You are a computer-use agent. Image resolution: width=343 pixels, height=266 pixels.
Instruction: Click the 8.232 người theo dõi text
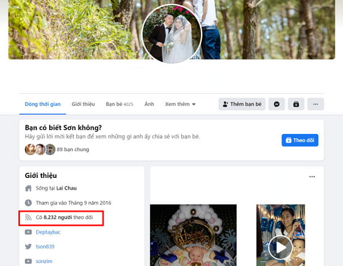tap(64, 217)
